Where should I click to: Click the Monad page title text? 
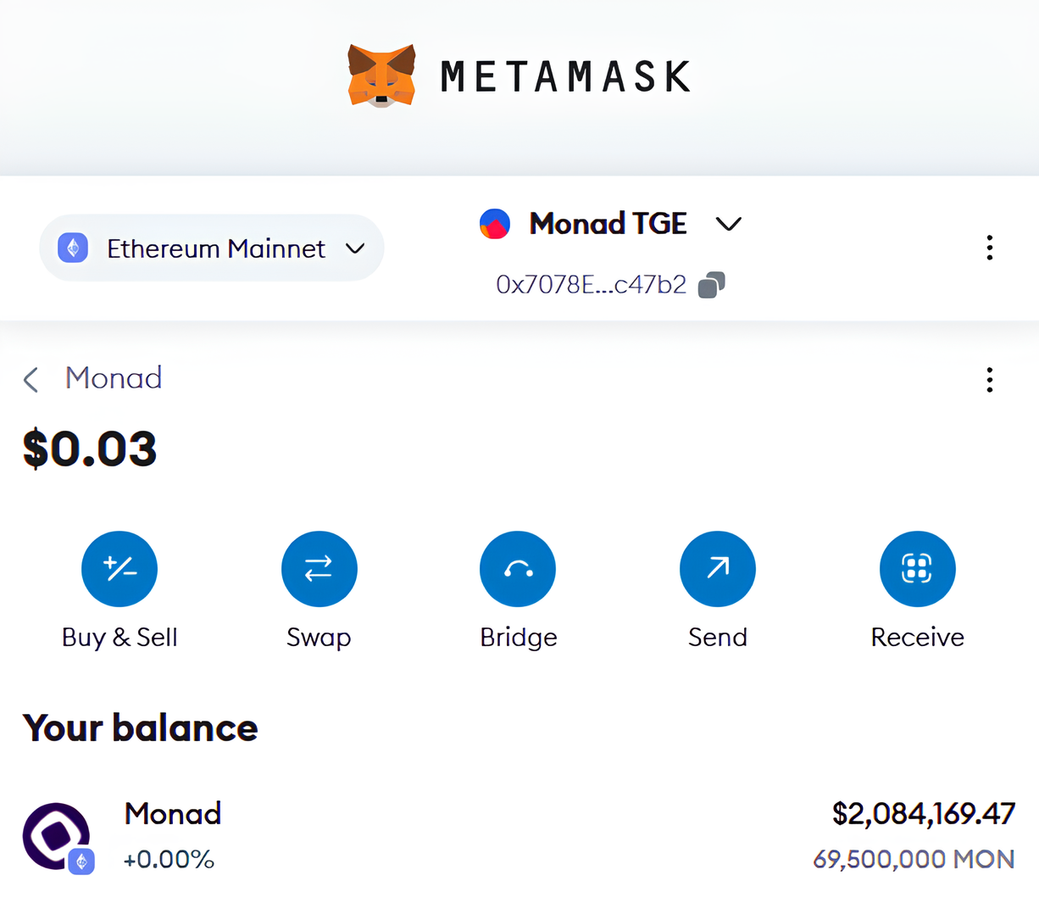[x=114, y=378]
